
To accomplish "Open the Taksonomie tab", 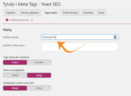I will 70,13.
